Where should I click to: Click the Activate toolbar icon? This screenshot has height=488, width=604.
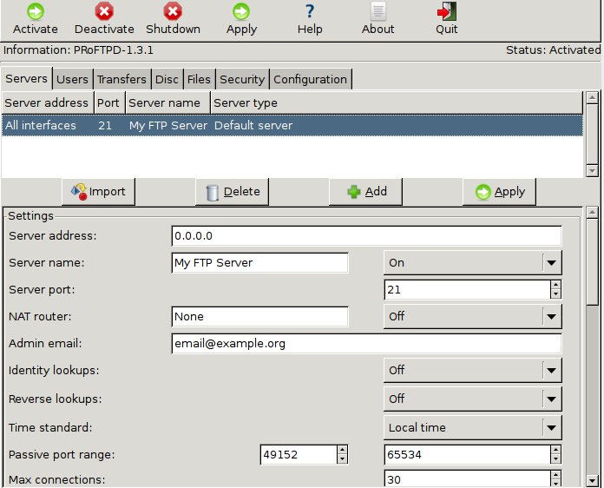coord(36,12)
